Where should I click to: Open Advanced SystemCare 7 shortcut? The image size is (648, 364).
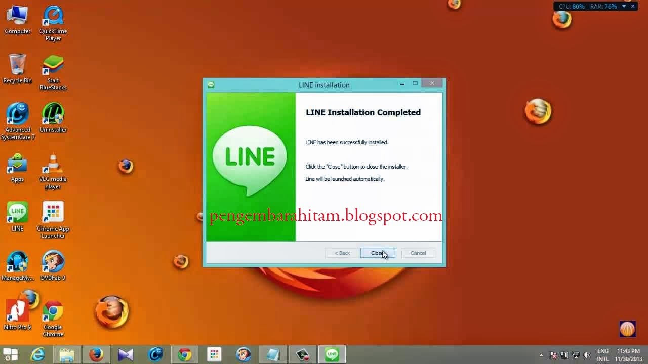point(18,122)
